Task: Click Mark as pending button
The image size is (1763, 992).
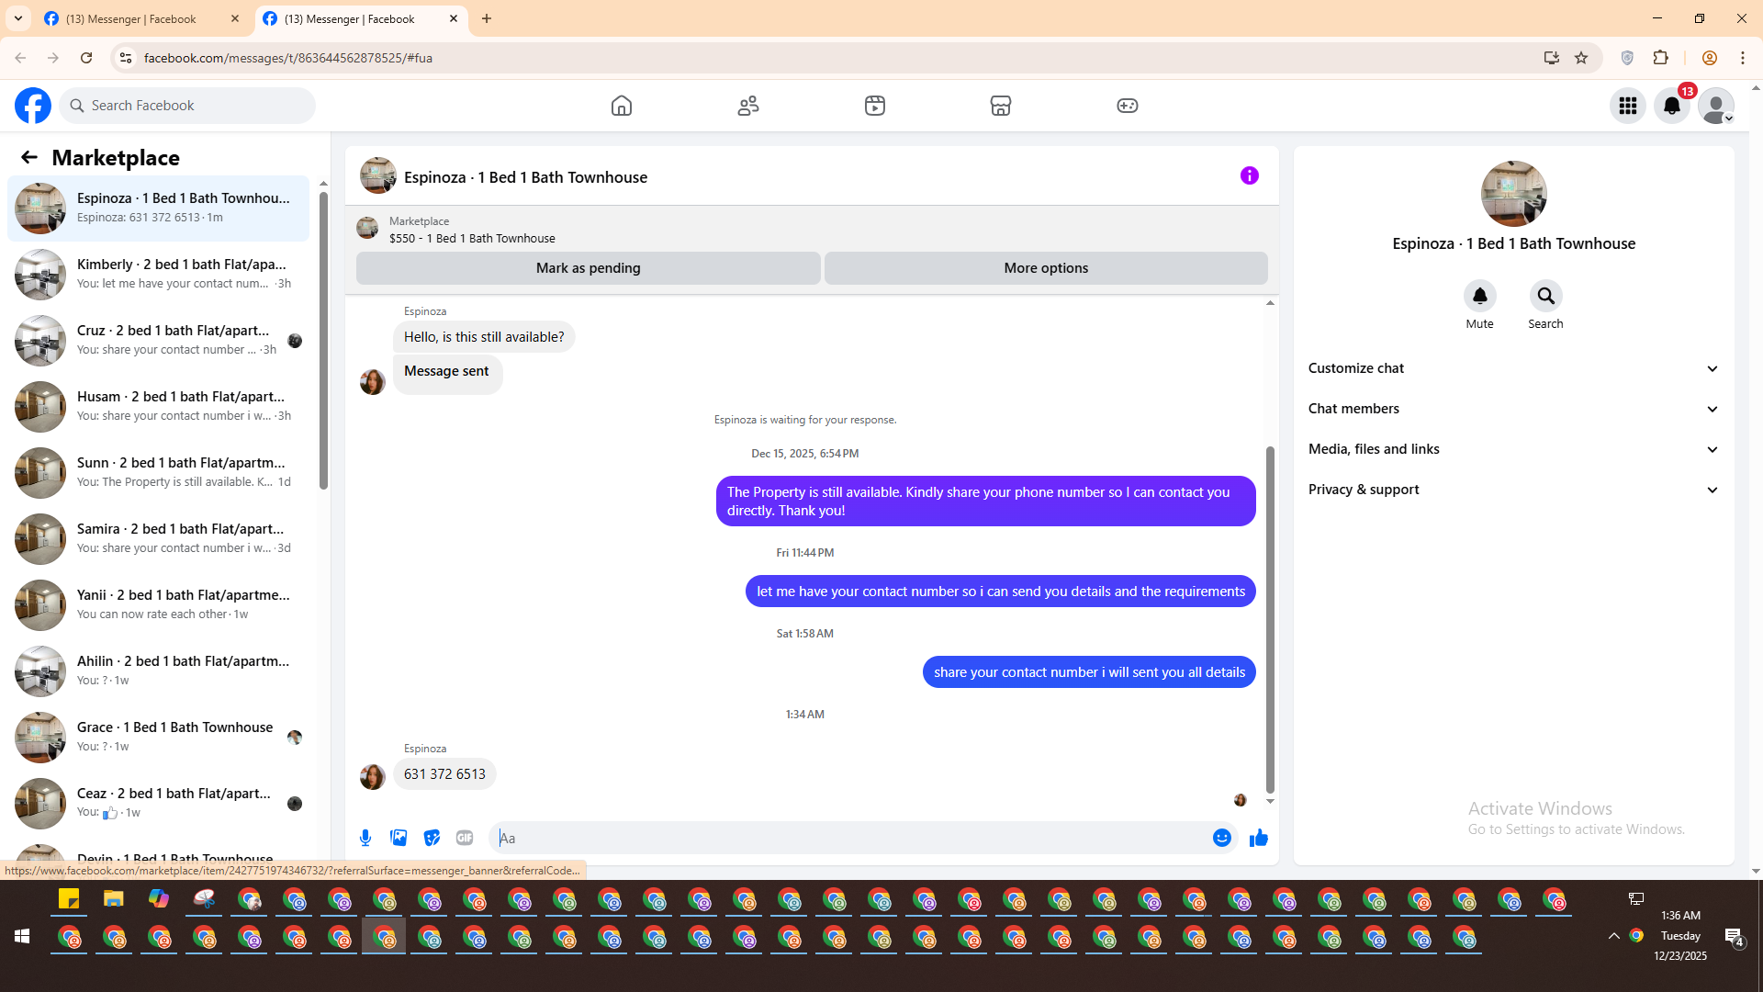Action: tap(589, 268)
